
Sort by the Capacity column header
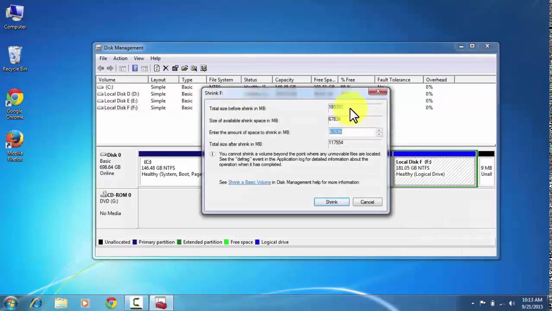pos(292,80)
